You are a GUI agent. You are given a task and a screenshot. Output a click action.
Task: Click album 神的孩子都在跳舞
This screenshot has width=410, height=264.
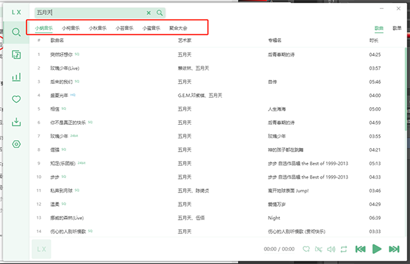[286, 149]
